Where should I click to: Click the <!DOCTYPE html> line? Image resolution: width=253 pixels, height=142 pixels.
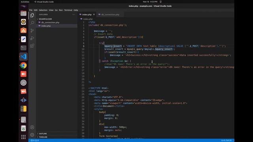pyautogui.click(x=98, y=88)
